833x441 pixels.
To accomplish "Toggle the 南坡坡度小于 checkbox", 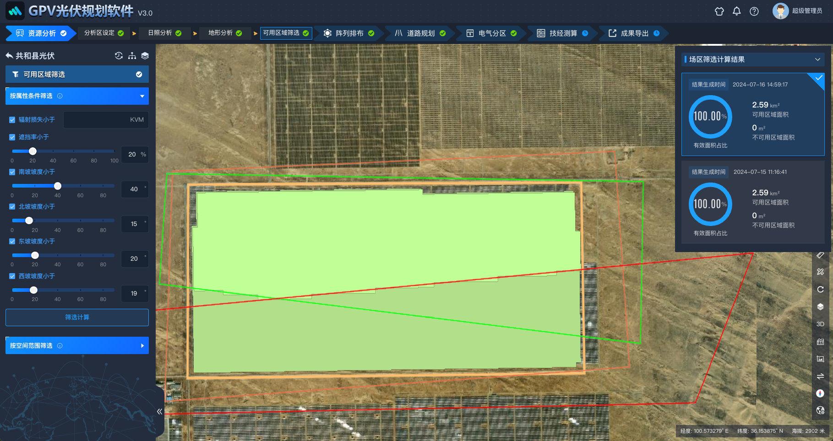I will pyautogui.click(x=12, y=172).
